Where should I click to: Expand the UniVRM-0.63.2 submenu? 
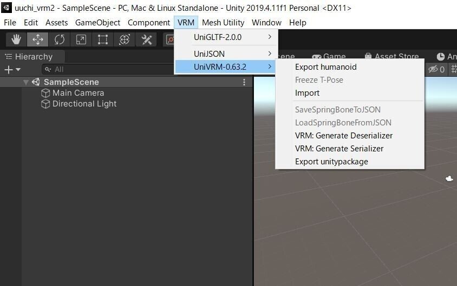225,67
